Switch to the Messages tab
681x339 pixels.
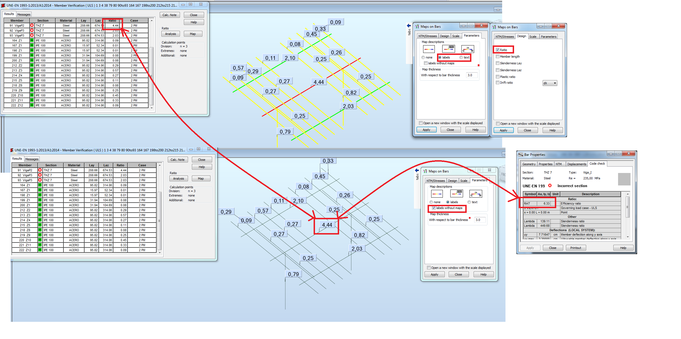tap(24, 14)
